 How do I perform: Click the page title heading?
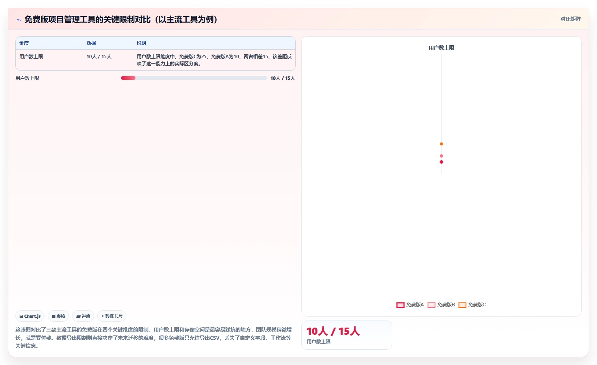(x=121, y=19)
